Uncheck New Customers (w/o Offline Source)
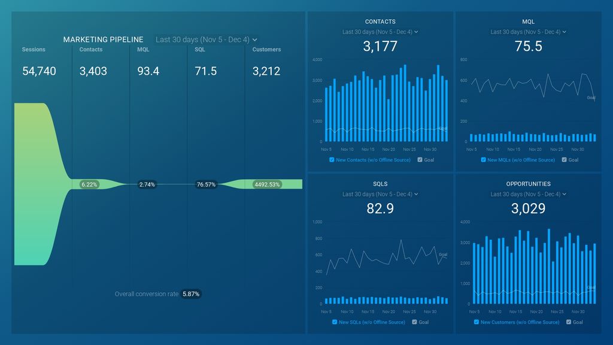This screenshot has width=613, height=345. 478,322
